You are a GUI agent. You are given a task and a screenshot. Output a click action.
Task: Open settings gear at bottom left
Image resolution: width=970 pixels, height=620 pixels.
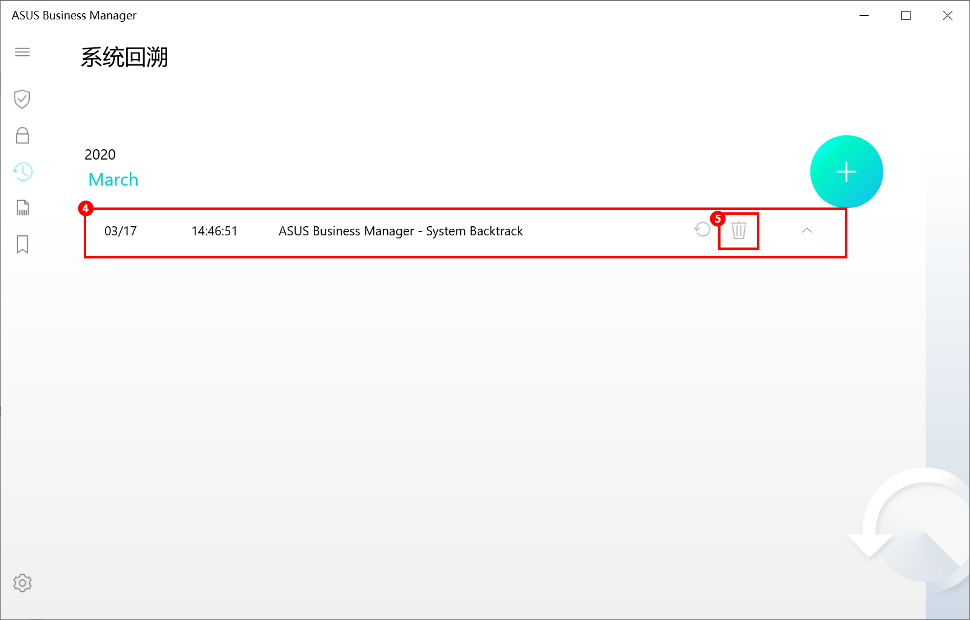click(x=22, y=583)
